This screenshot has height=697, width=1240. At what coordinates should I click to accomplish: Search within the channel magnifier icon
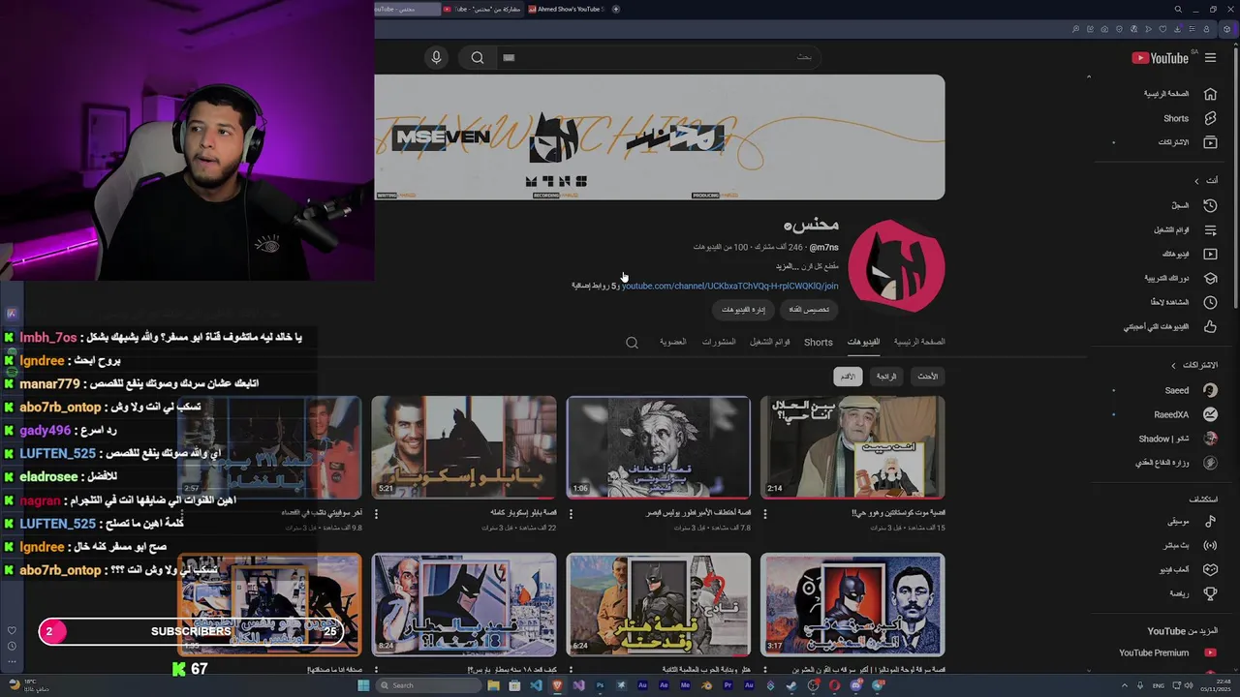click(x=632, y=342)
